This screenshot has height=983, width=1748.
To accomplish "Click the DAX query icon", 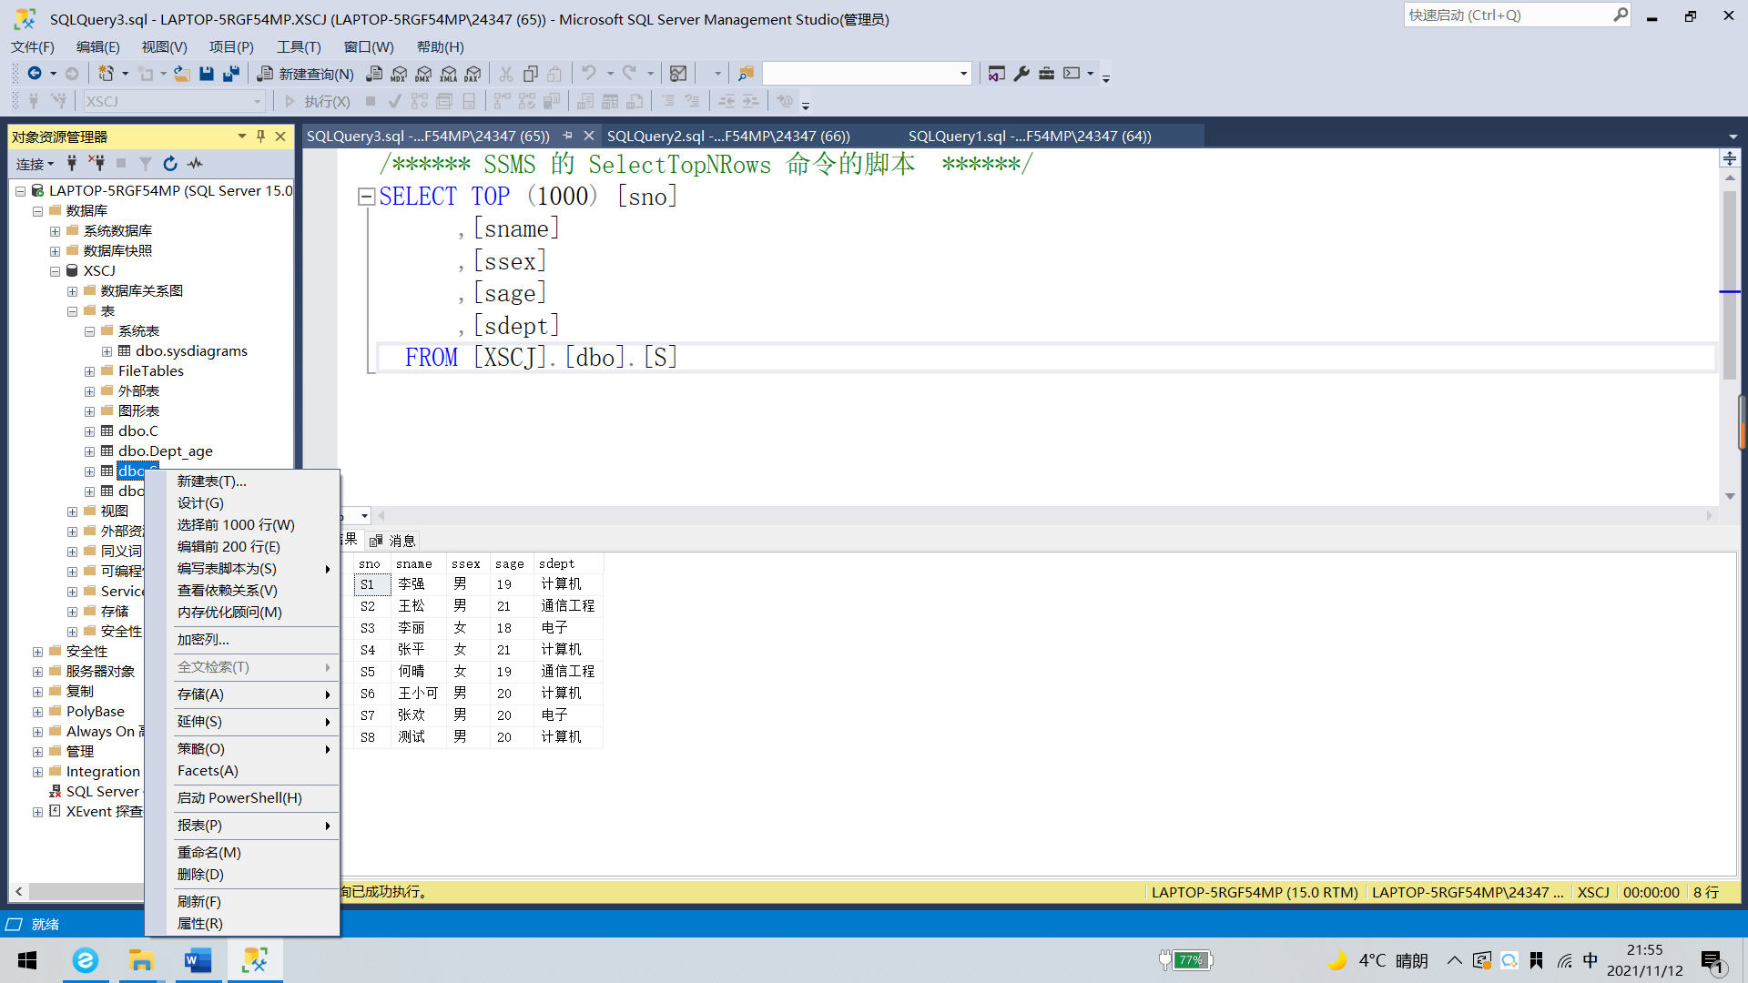I will pos(473,74).
